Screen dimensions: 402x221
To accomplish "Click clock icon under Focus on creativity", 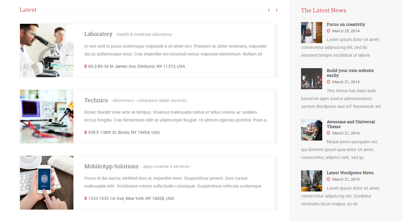I will [x=329, y=31].
